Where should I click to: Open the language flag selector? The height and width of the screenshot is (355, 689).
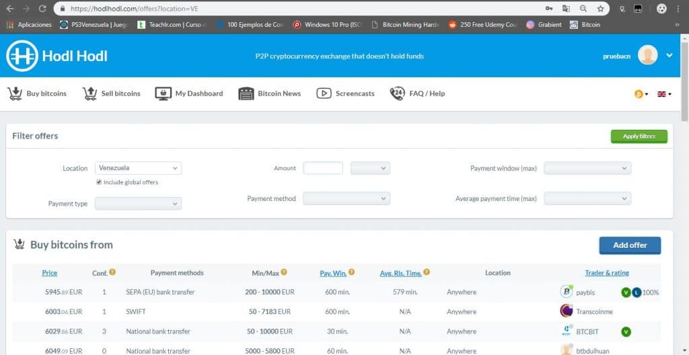click(x=664, y=94)
